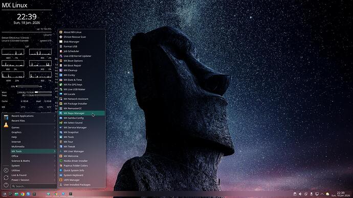This screenshot has height=198, width=353.
Task: Open Disk Manager from the MX Tools list
Action: [81, 42]
